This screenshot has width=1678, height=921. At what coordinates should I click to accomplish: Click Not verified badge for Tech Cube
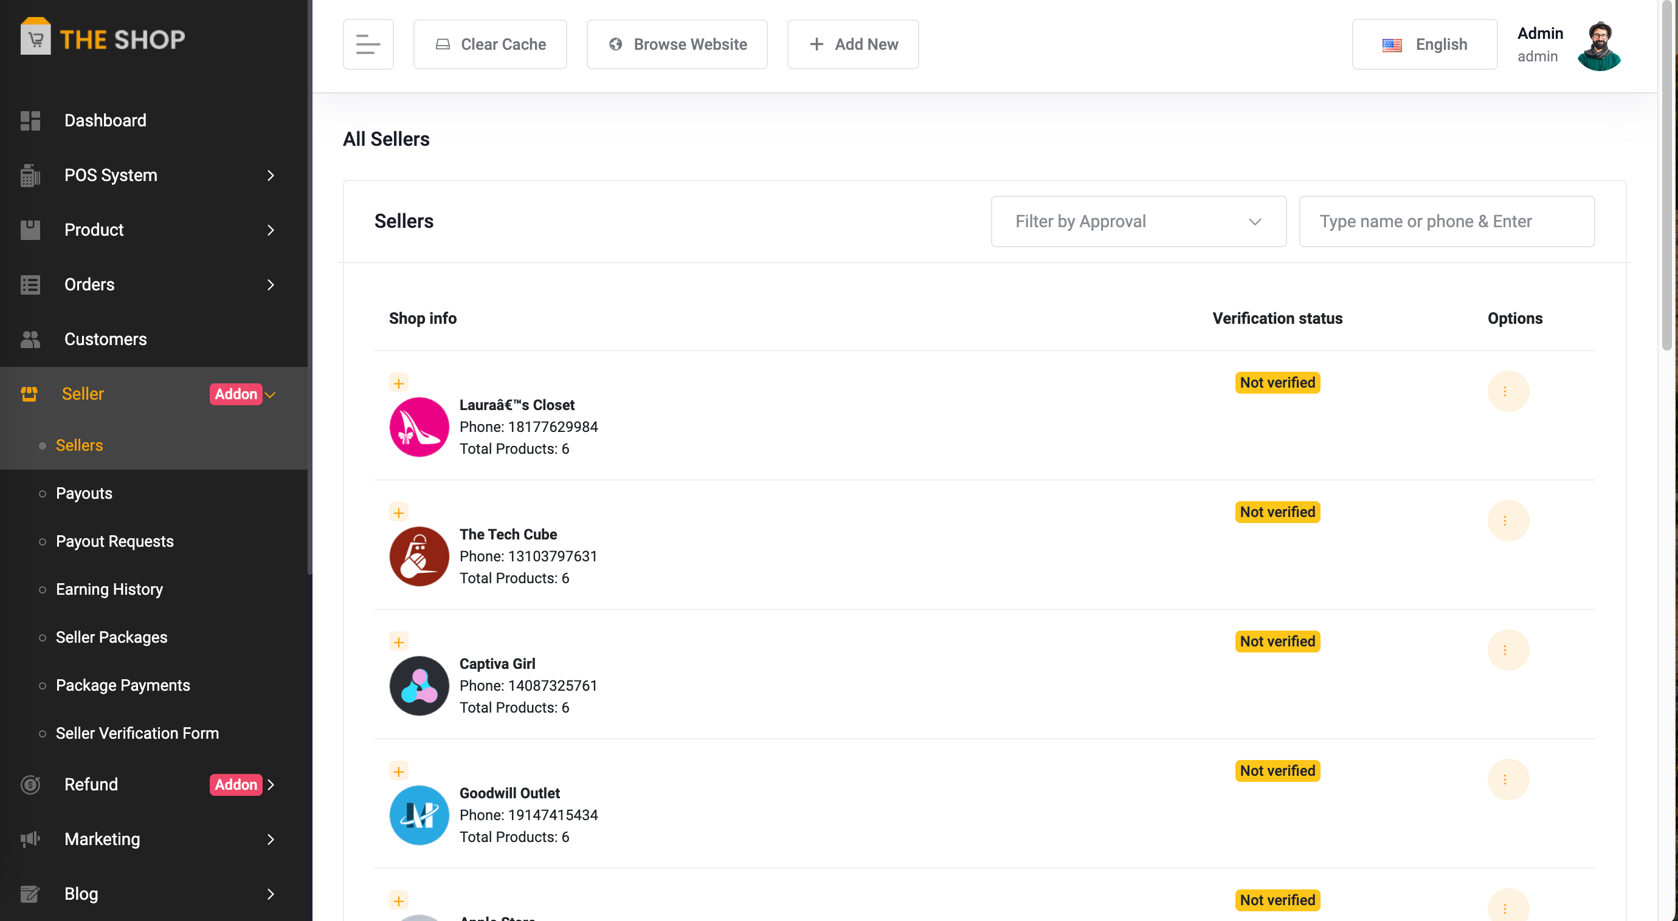pos(1277,512)
